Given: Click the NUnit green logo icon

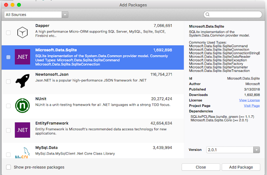Looking at the screenshot, I should [x=22, y=106].
